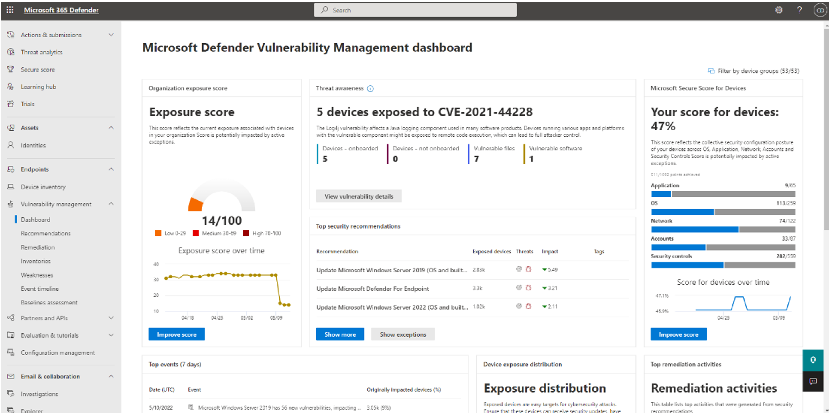Open the help question mark icon
831x416 pixels.
tap(800, 10)
